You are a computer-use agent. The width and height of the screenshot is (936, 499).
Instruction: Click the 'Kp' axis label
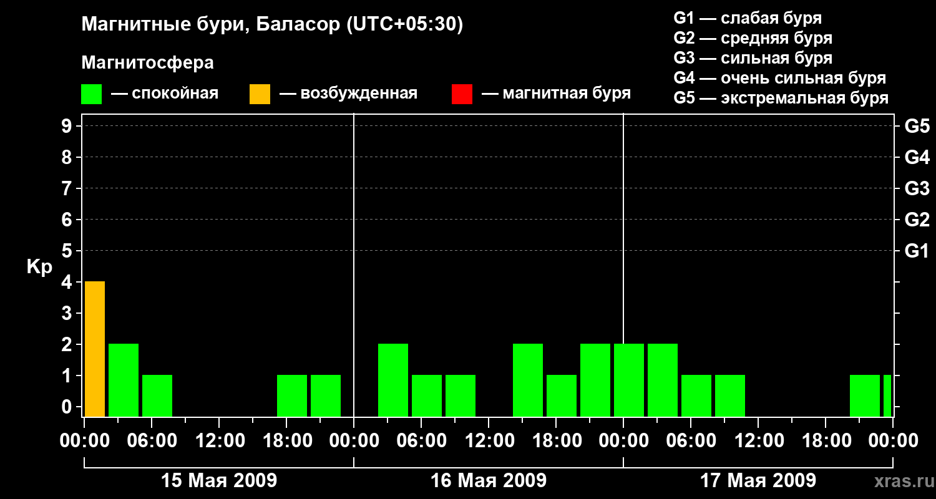[39, 267]
